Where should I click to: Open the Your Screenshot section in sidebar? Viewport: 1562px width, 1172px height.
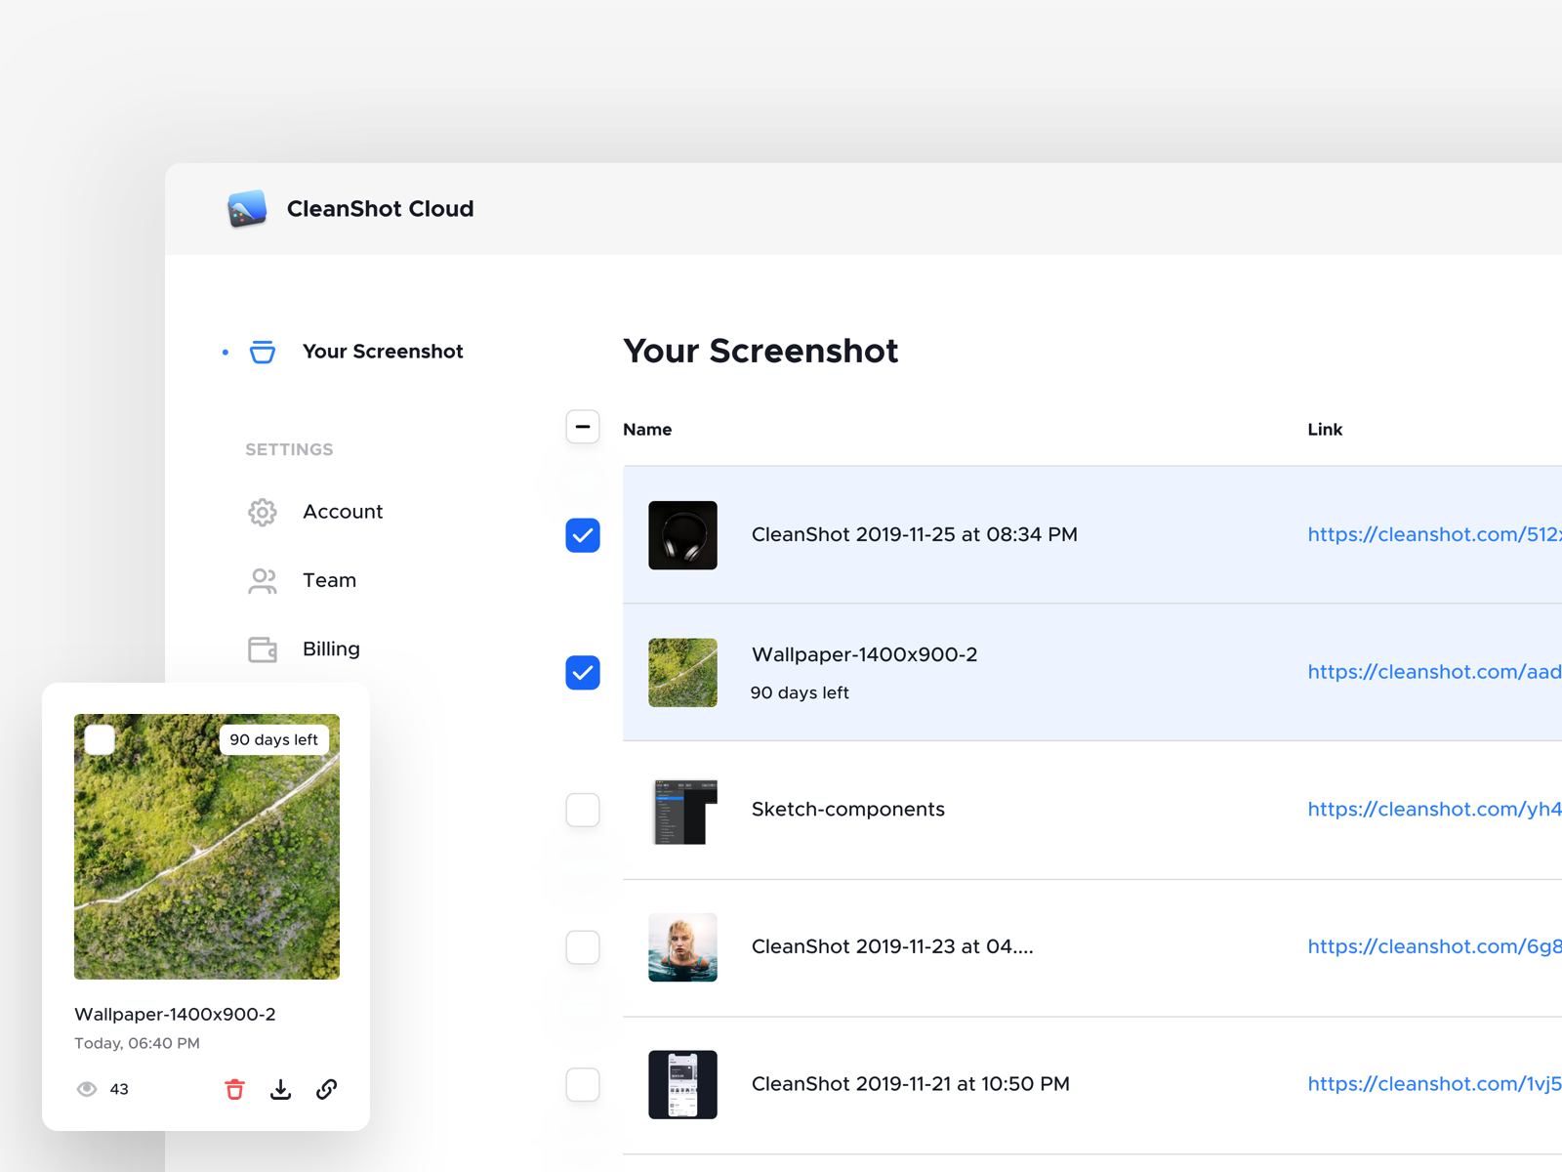(383, 352)
